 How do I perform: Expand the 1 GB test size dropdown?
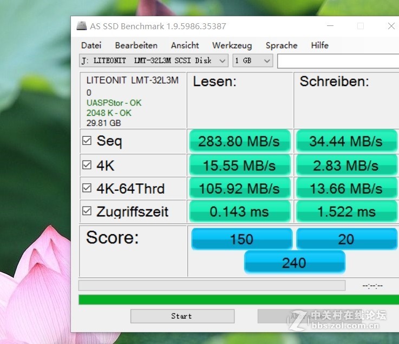(253, 61)
